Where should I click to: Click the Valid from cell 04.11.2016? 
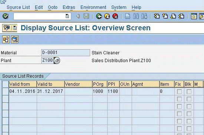[23, 91]
